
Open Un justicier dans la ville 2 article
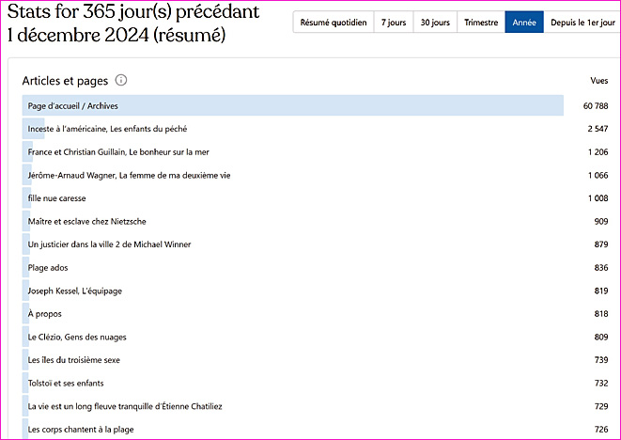[x=110, y=244]
